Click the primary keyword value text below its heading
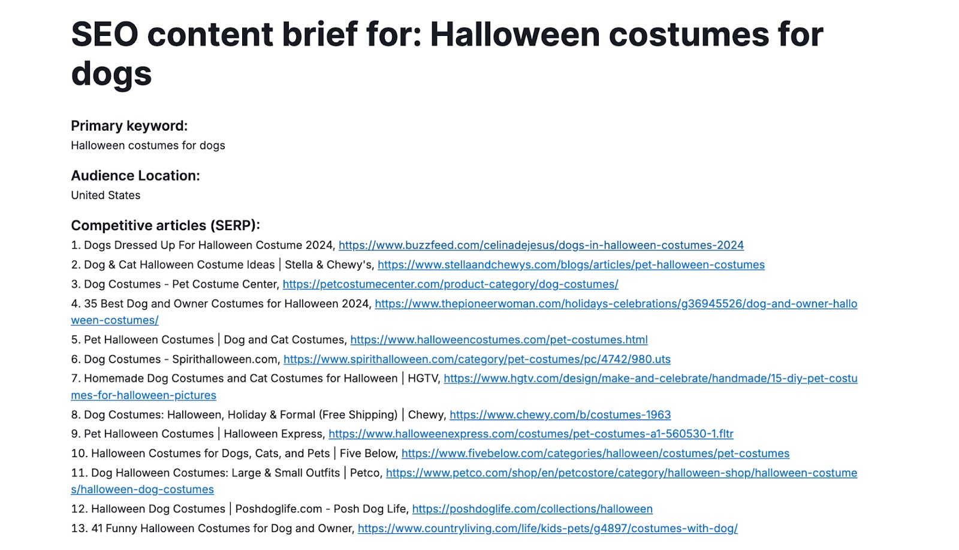 pyautogui.click(x=148, y=146)
